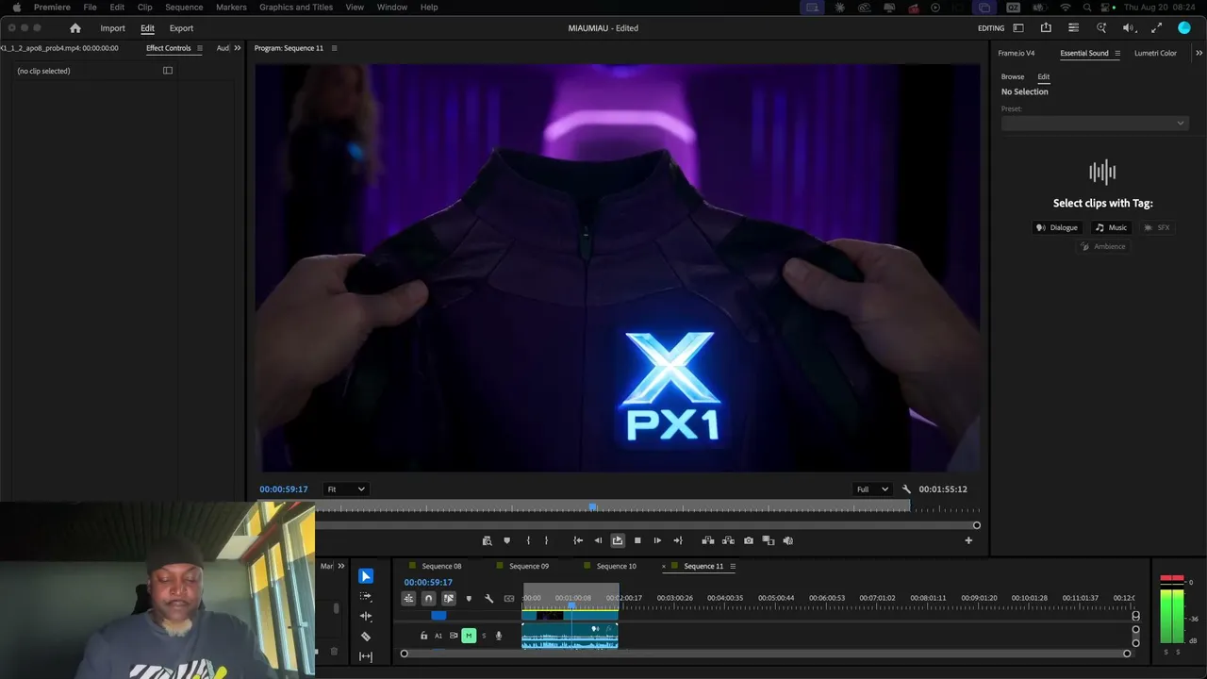
Task: Toggle Solo on track A1
Action: [484, 636]
